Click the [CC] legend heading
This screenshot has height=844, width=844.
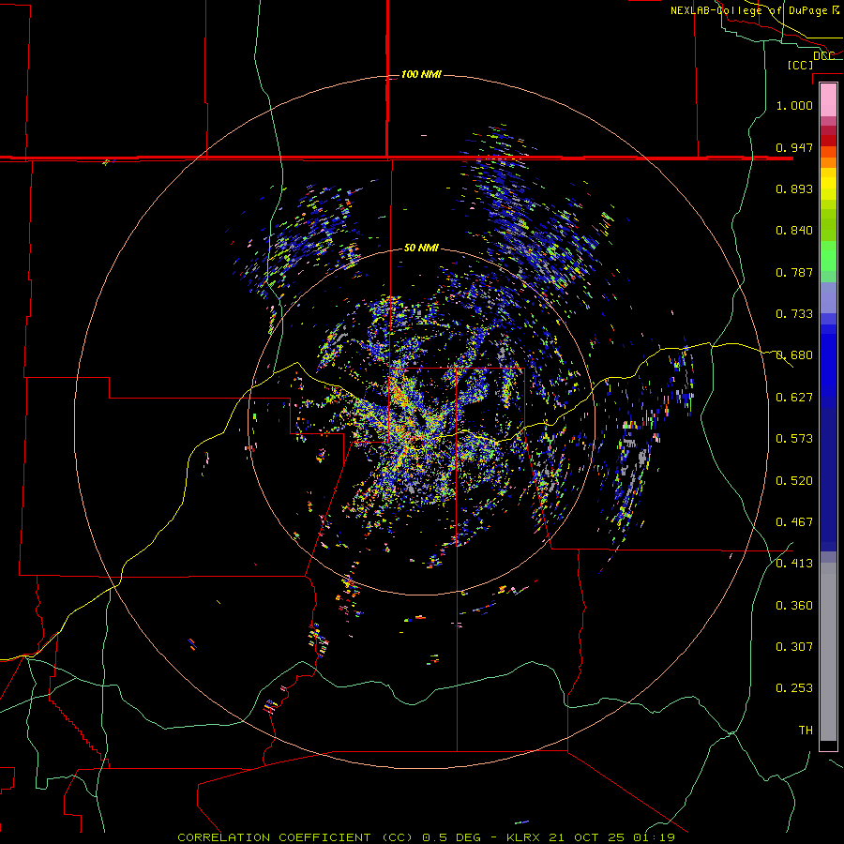[800, 65]
